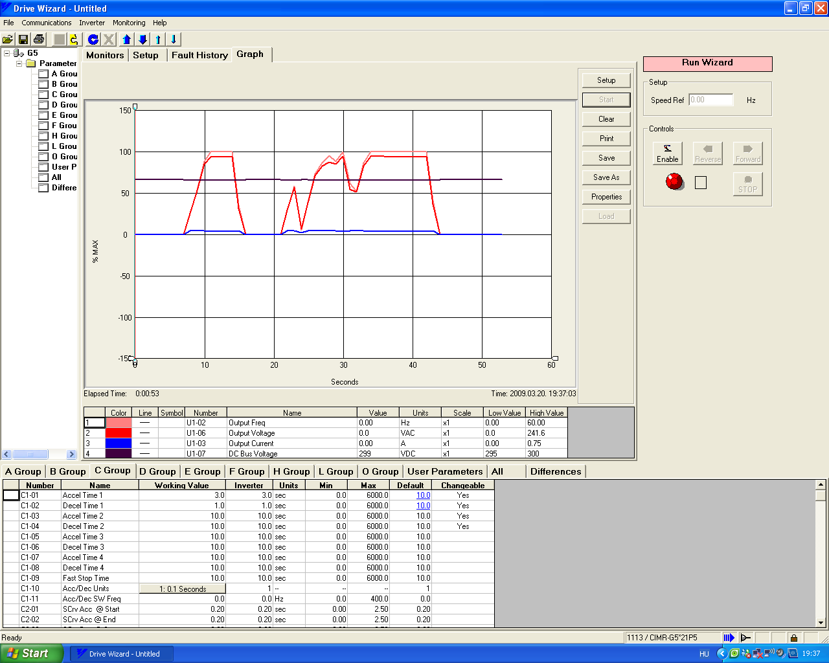The width and height of the screenshot is (829, 663).
Task: Select the F Group parameter tab
Action: [x=246, y=471]
